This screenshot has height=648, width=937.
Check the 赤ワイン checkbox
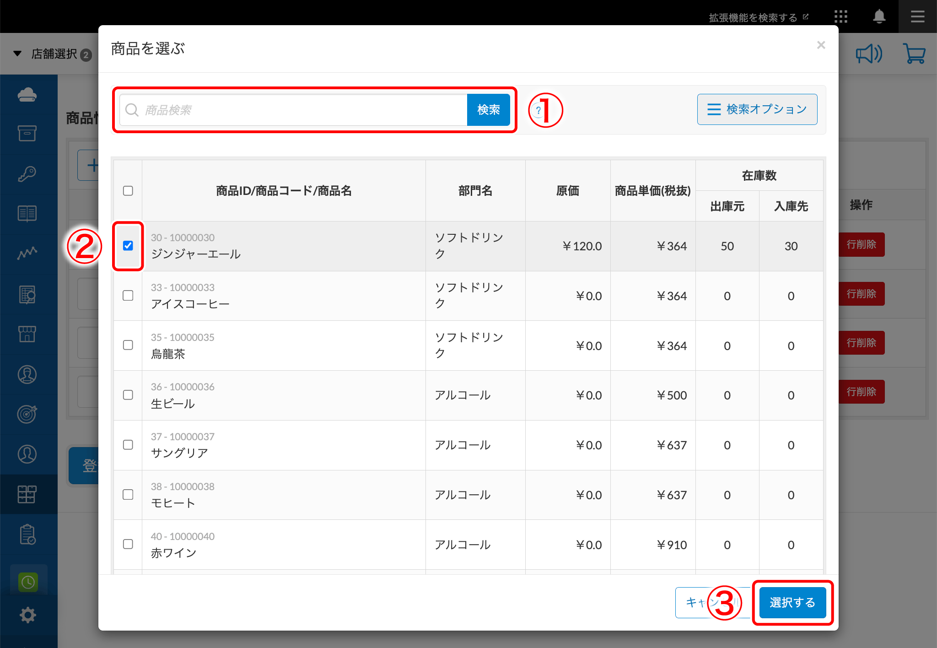[128, 544]
